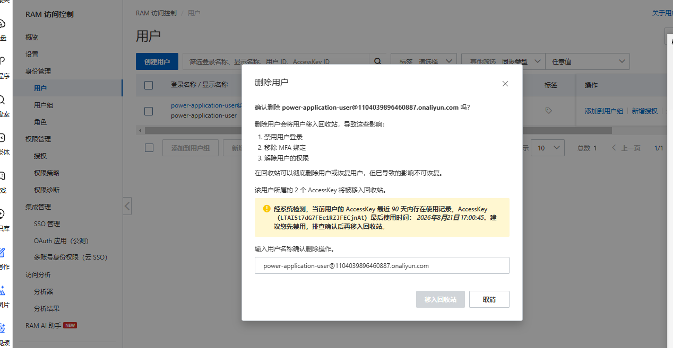673x348 pixels.
Task: Click the NEW badge next to RAM AI 助手
Action: coord(70,325)
